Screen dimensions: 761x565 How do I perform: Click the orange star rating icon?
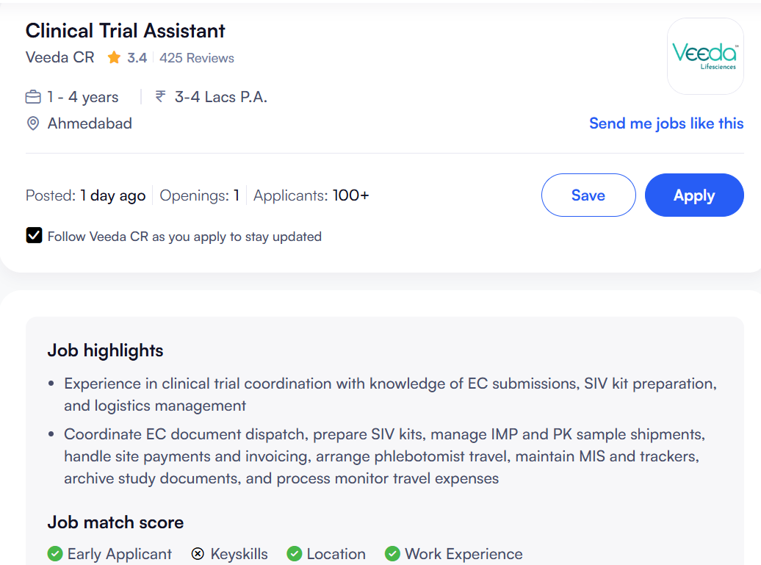114,57
